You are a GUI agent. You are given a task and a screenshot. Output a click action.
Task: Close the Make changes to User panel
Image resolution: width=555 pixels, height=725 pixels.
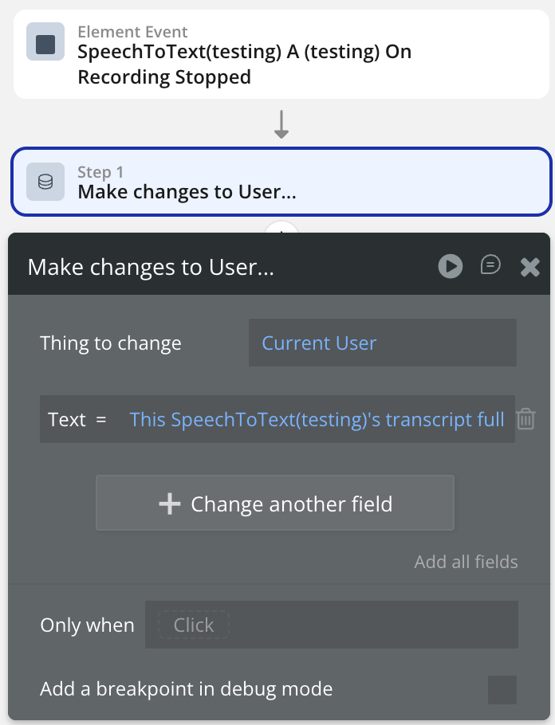point(529,267)
